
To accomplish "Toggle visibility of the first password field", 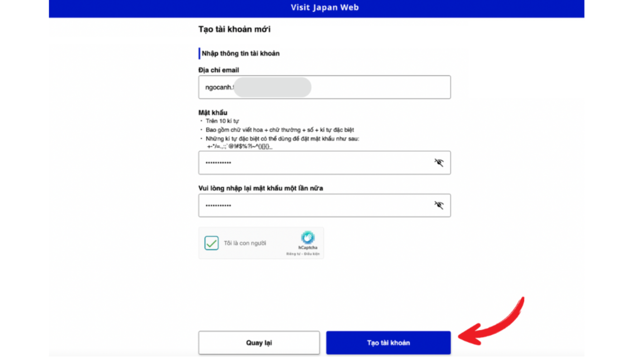I will click(438, 163).
